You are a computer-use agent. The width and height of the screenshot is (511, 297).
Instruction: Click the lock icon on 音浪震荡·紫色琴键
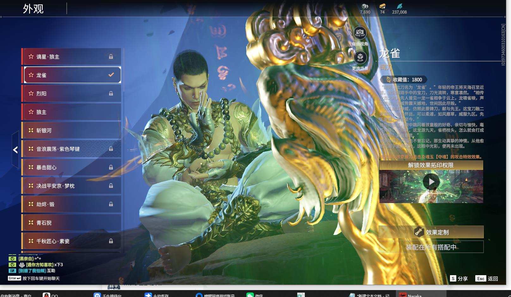tap(111, 149)
